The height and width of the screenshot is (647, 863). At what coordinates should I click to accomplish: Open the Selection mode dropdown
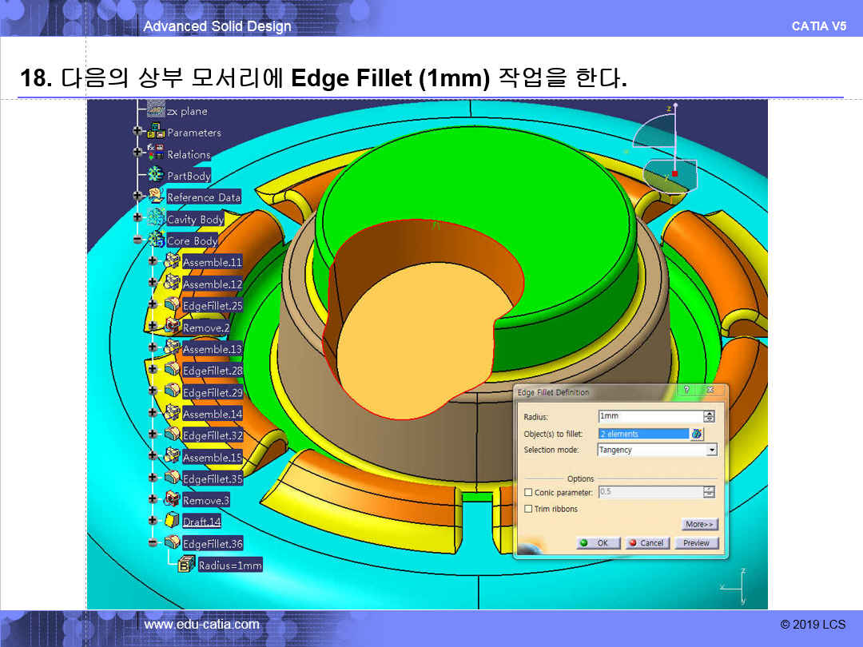711,451
